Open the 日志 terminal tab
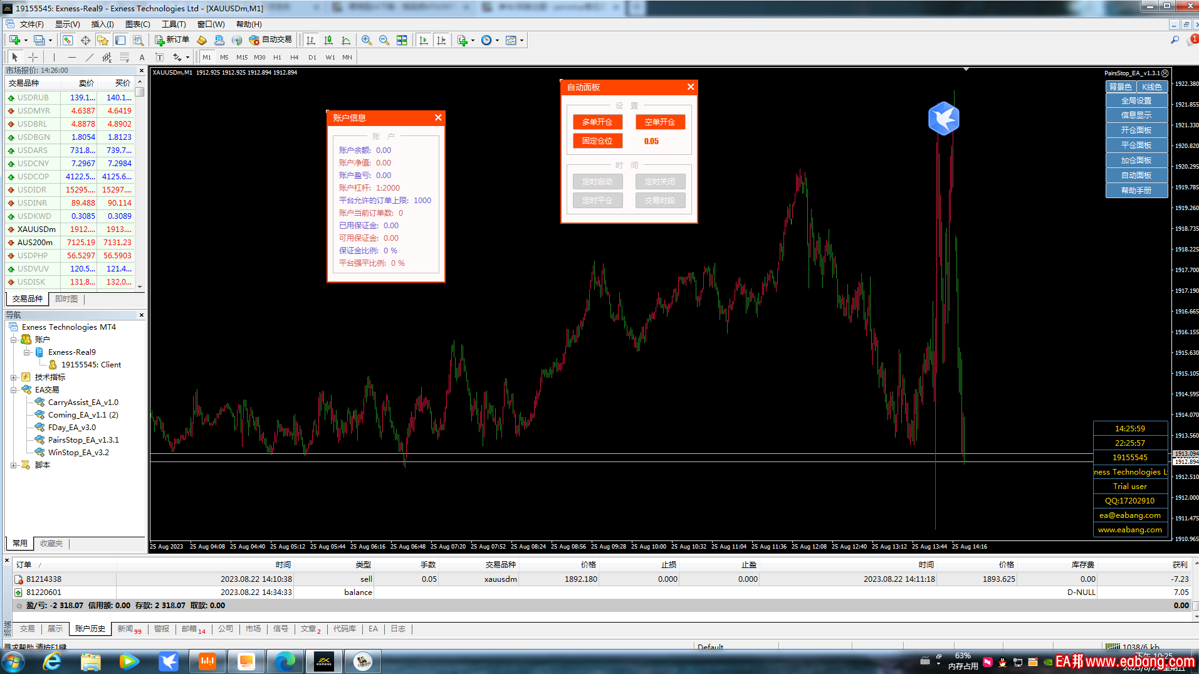This screenshot has width=1199, height=674. click(398, 629)
